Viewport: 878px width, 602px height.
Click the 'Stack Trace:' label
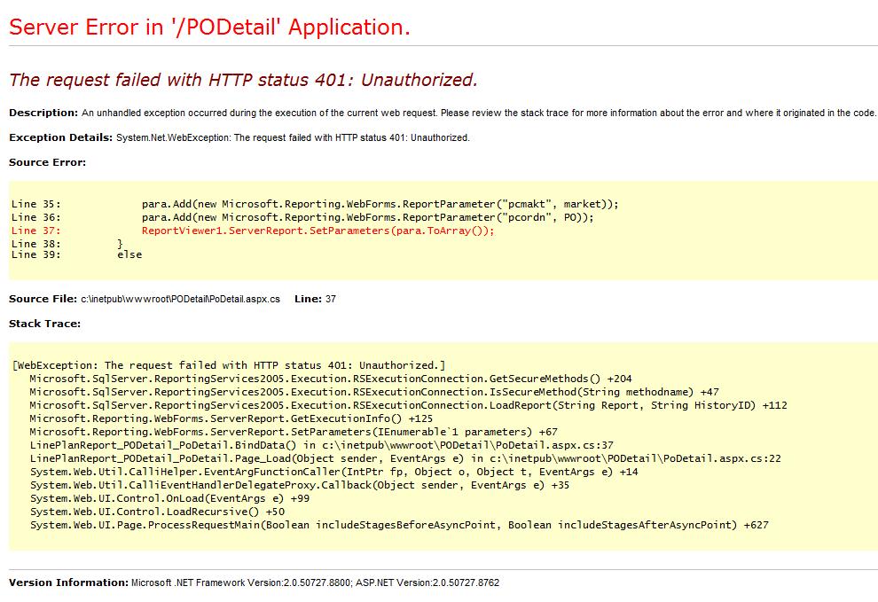44,324
